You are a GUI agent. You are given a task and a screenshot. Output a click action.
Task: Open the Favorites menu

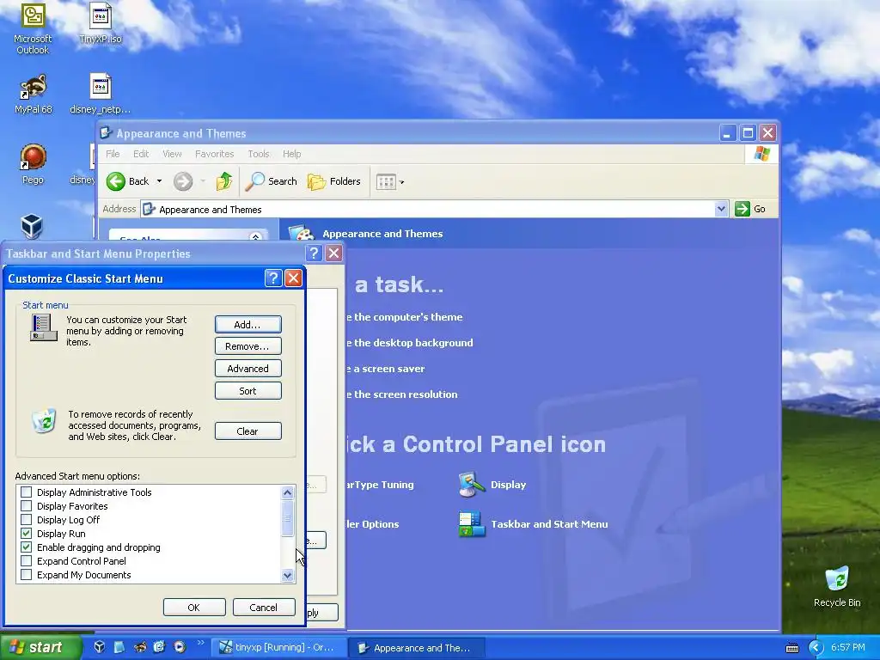pos(214,154)
